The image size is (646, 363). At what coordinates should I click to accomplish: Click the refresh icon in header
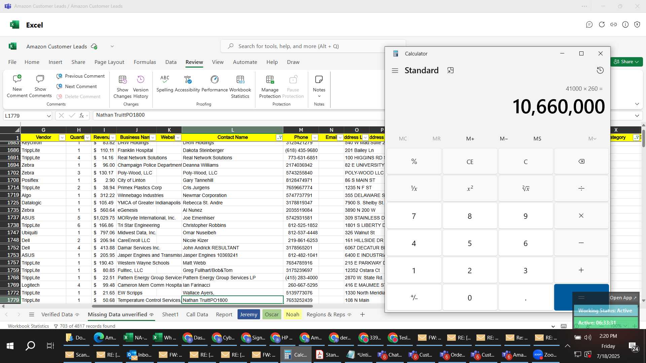click(602, 25)
